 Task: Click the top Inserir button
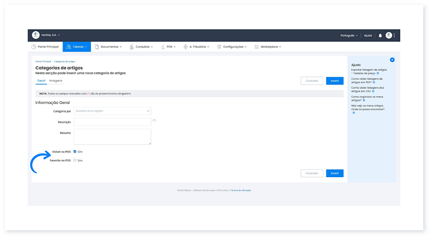pyautogui.click(x=335, y=81)
